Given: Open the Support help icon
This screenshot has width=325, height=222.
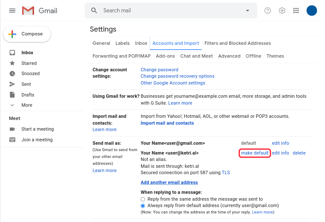Looking at the screenshot, I should [268, 10].
